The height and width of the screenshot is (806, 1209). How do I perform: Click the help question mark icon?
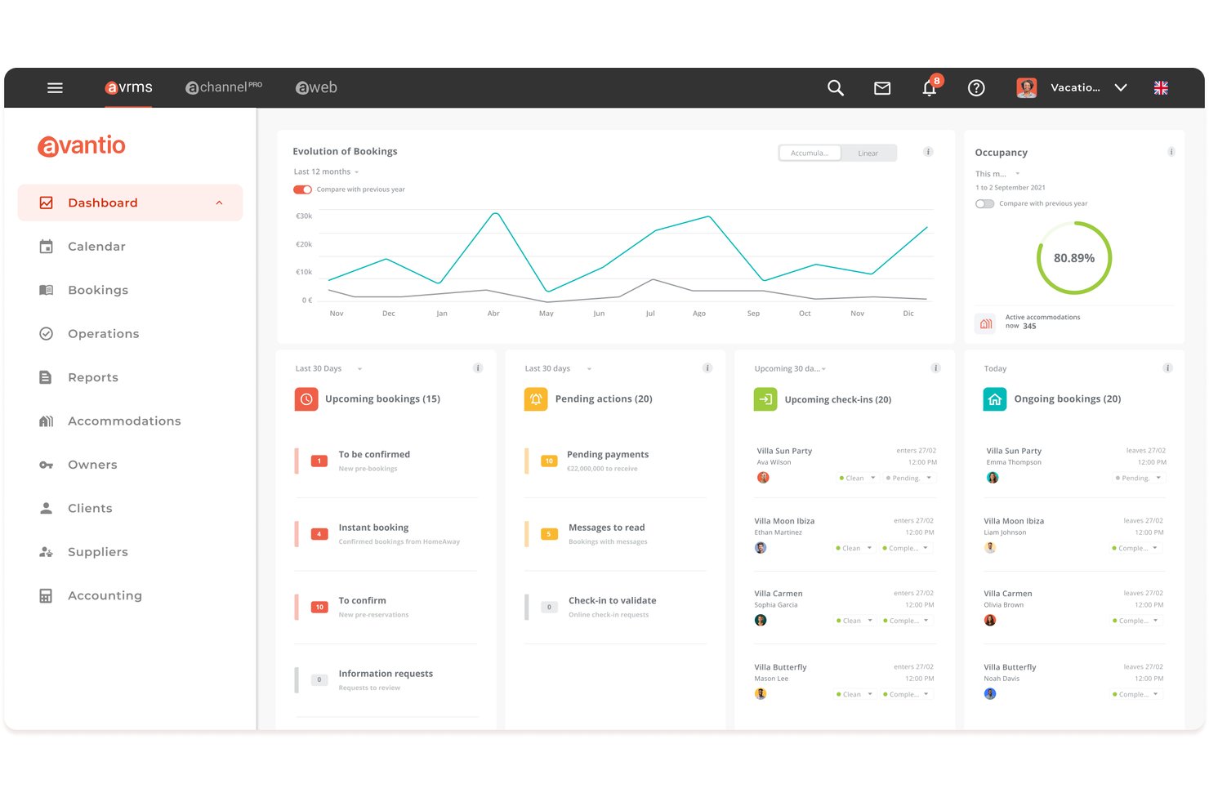click(976, 88)
